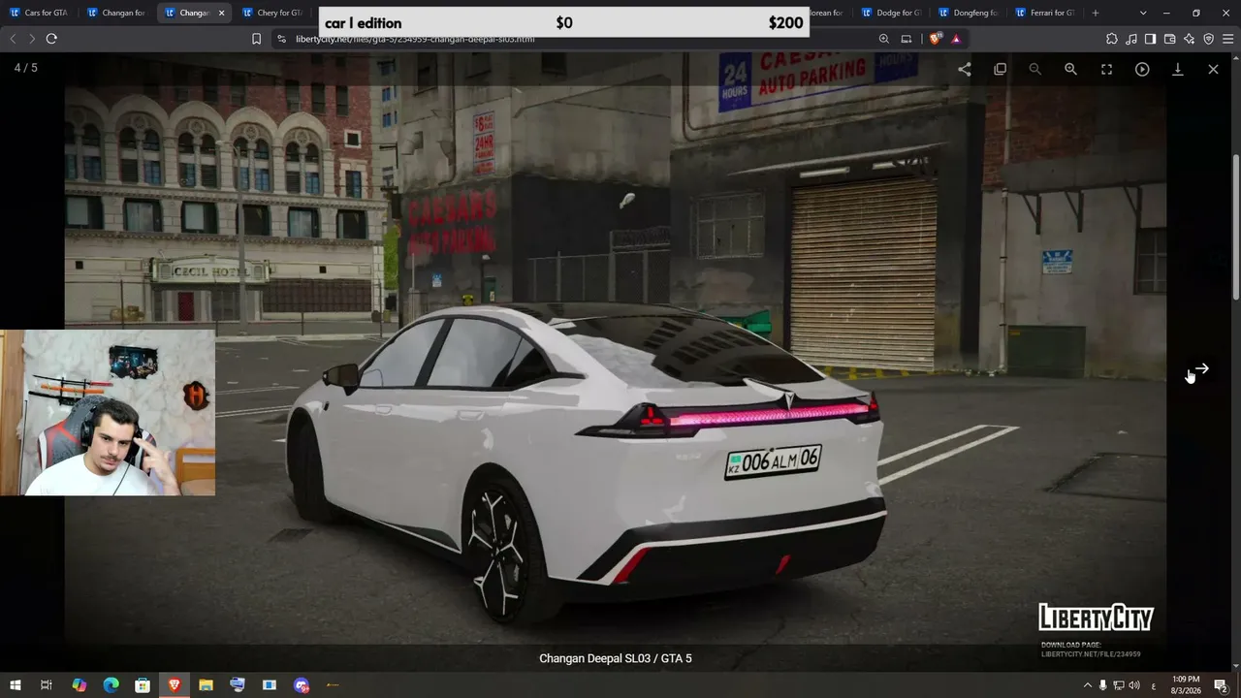Reload the current browser page

(x=51, y=39)
